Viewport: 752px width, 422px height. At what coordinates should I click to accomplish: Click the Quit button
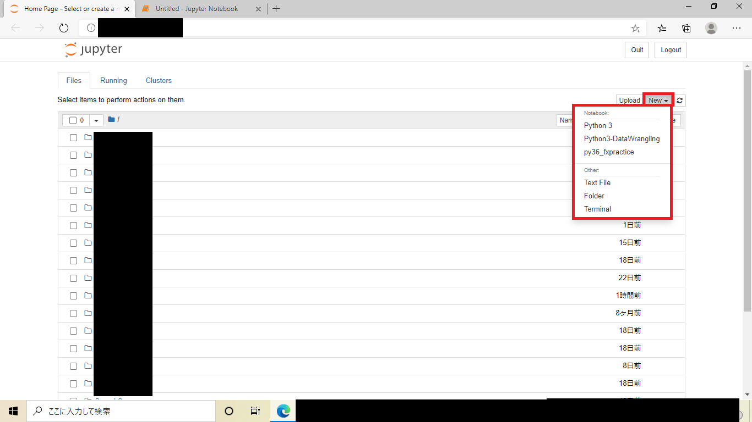637,49
